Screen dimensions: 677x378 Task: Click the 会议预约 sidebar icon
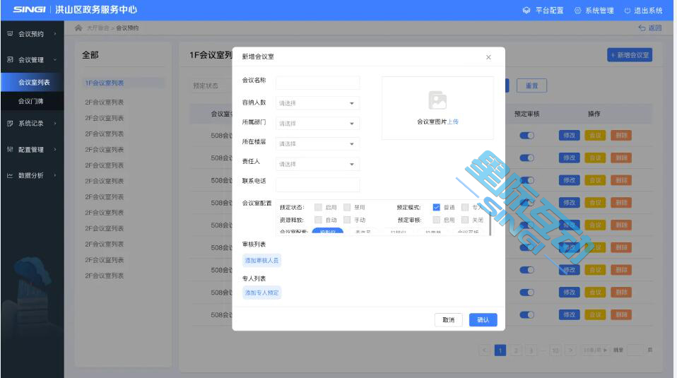pyautogui.click(x=10, y=34)
